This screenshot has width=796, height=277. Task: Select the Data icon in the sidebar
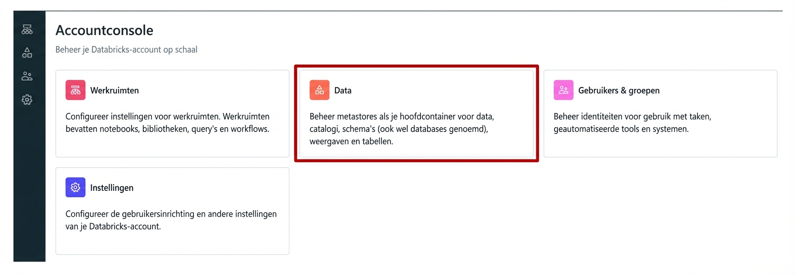(27, 52)
